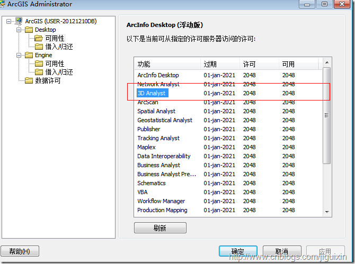Click the ArcInfo Desktop (浮动版) heading
The image size is (355, 264).
[165, 25]
